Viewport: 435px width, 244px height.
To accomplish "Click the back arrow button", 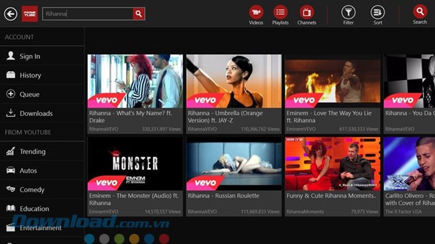I will click(11, 14).
